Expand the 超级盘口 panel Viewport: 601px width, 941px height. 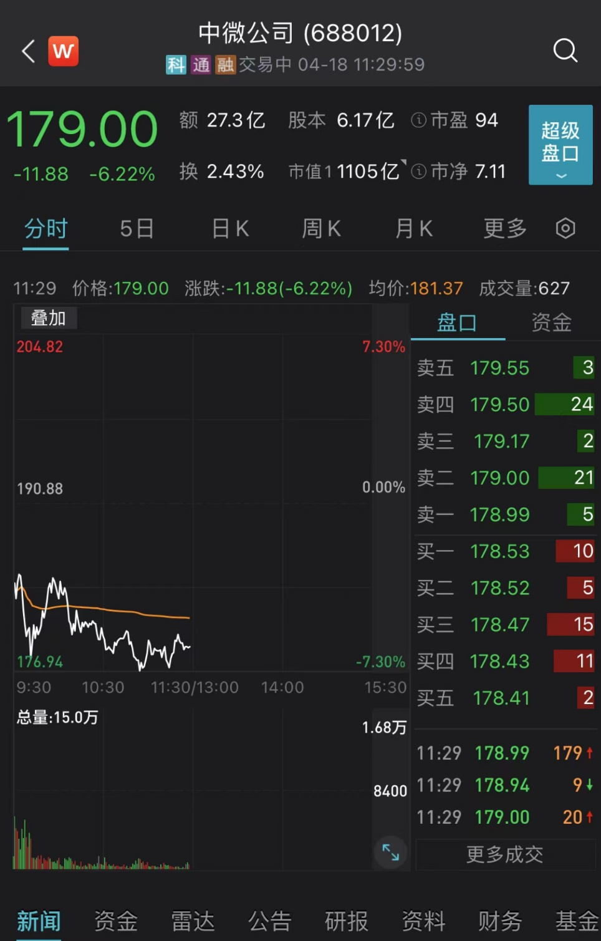pos(560,145)
